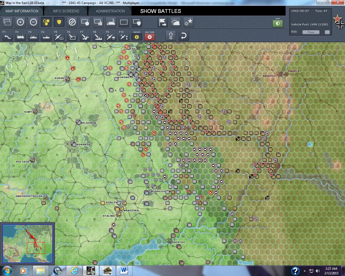The image size is (345, 276).
Task: Open the WITW taskbar icon
Action: (x=108, y=271)
